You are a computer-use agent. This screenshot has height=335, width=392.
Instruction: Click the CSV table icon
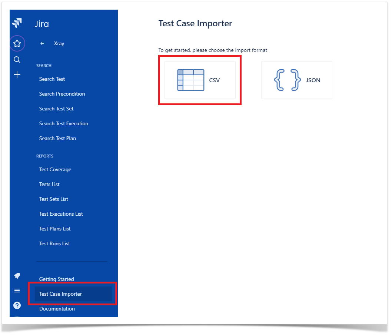[191, 80]
